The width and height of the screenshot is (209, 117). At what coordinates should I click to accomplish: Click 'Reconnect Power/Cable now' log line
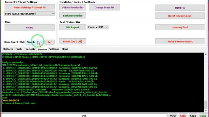[x=19, y=103]
